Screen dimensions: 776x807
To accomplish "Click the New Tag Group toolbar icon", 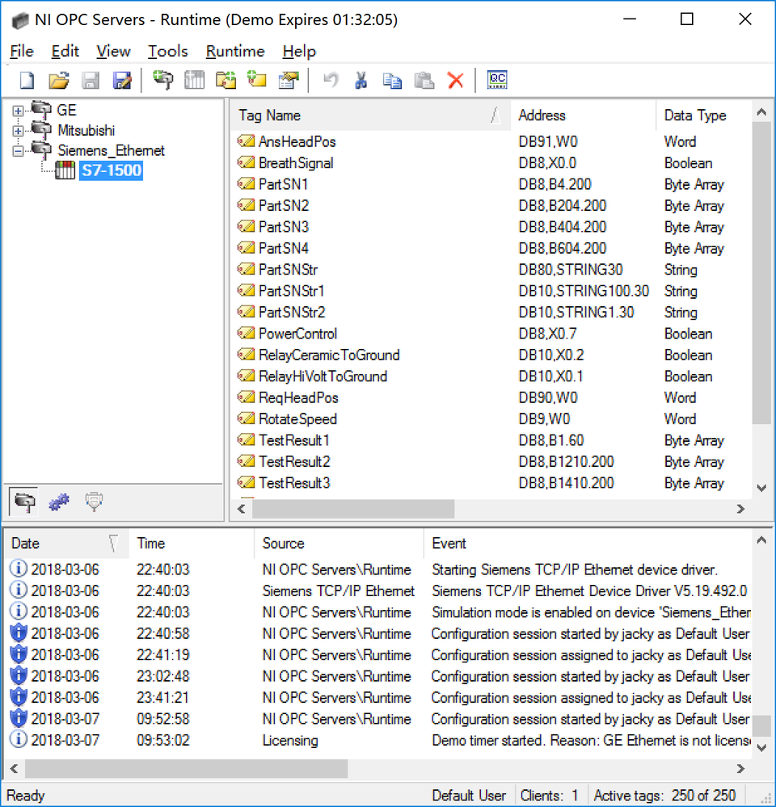I will click(226, 80).
